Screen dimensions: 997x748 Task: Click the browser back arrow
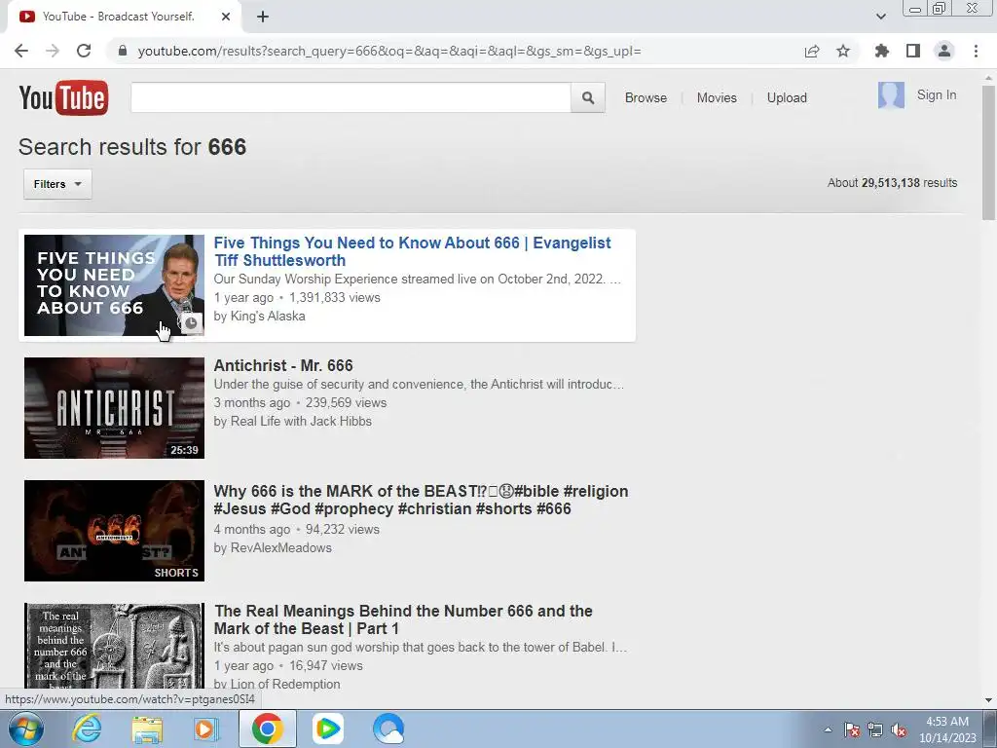(21, 51)
